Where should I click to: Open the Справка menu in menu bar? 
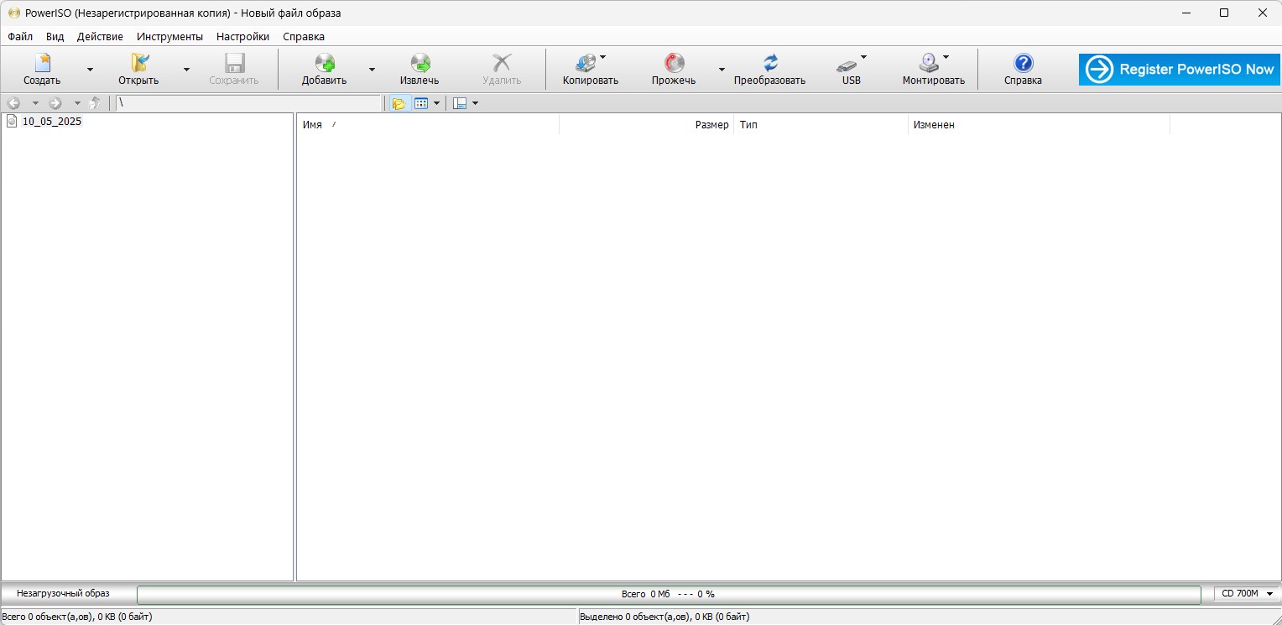tap(304, 37)
